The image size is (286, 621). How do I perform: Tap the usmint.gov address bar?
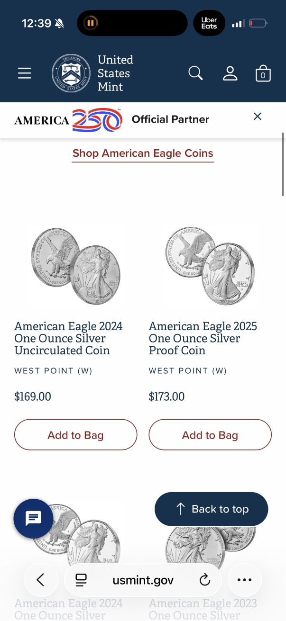tap(143, 580)
